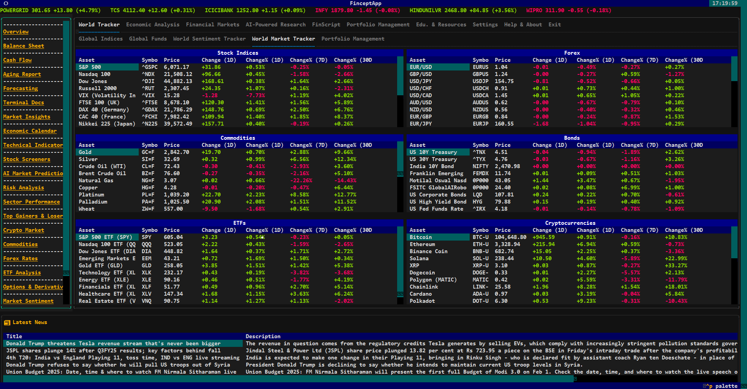Open the FinScript tab

pos(326,24)
